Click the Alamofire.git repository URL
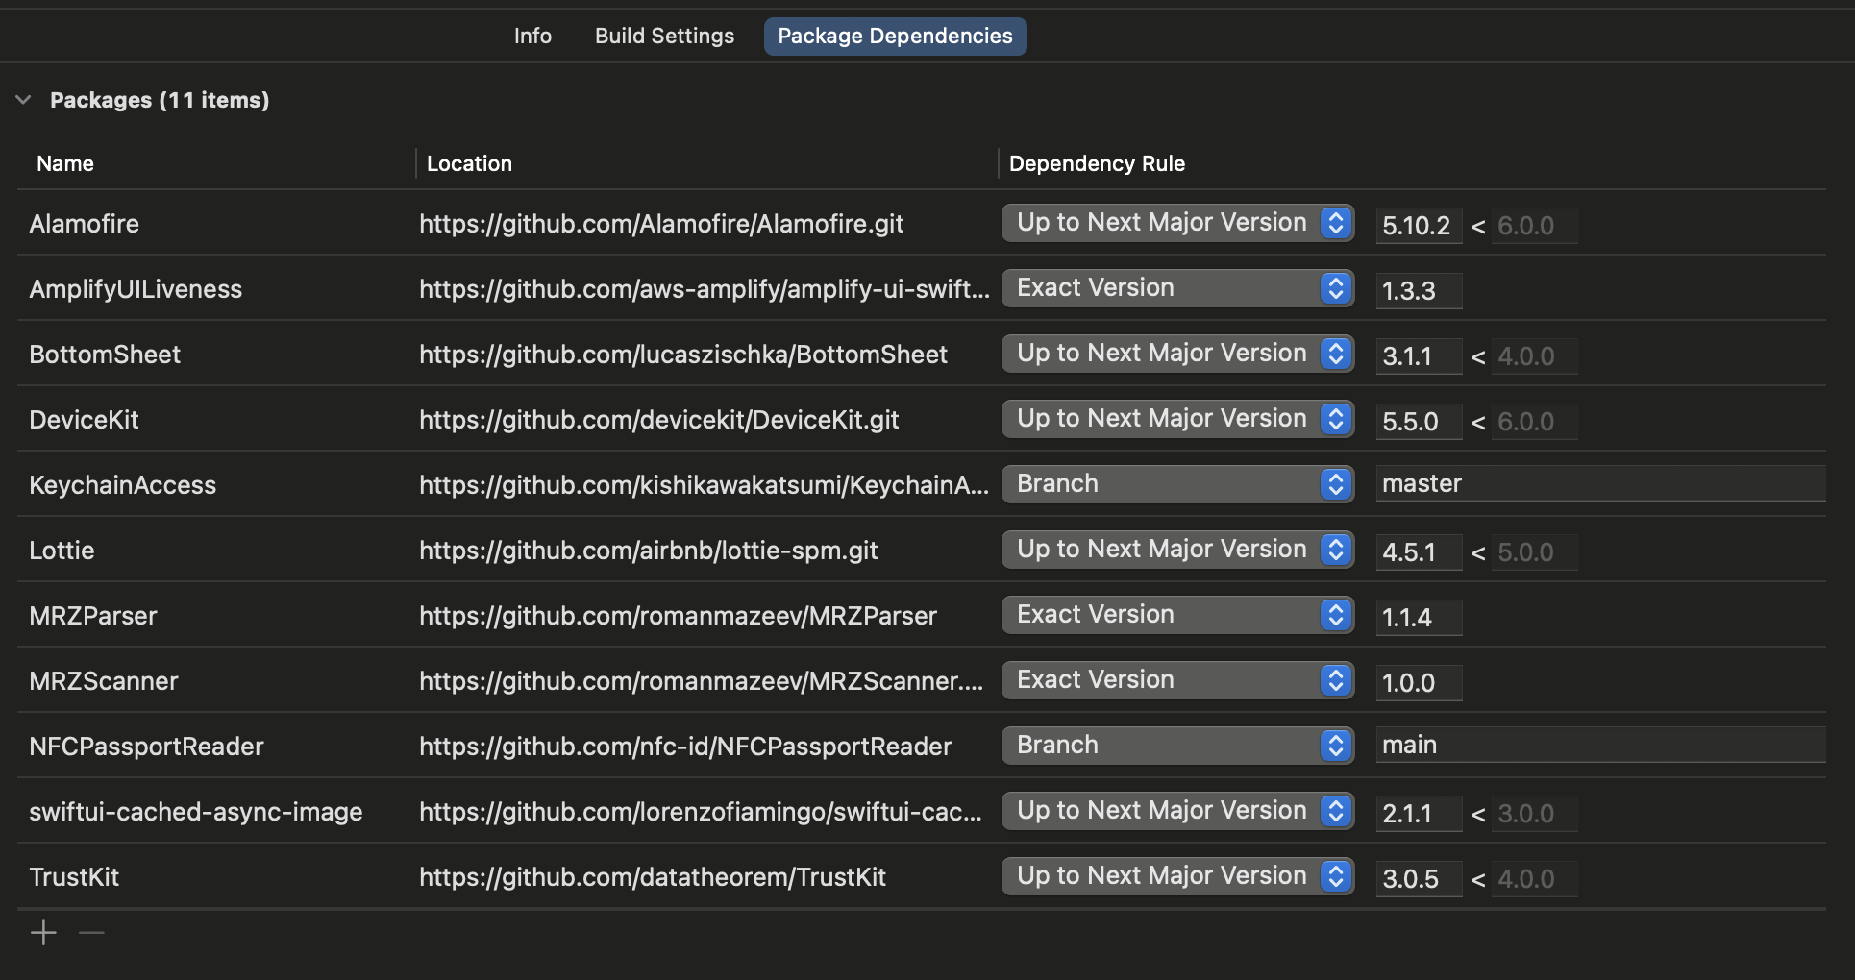Screen dimensions: 1855x980 (x=661, y=224)
